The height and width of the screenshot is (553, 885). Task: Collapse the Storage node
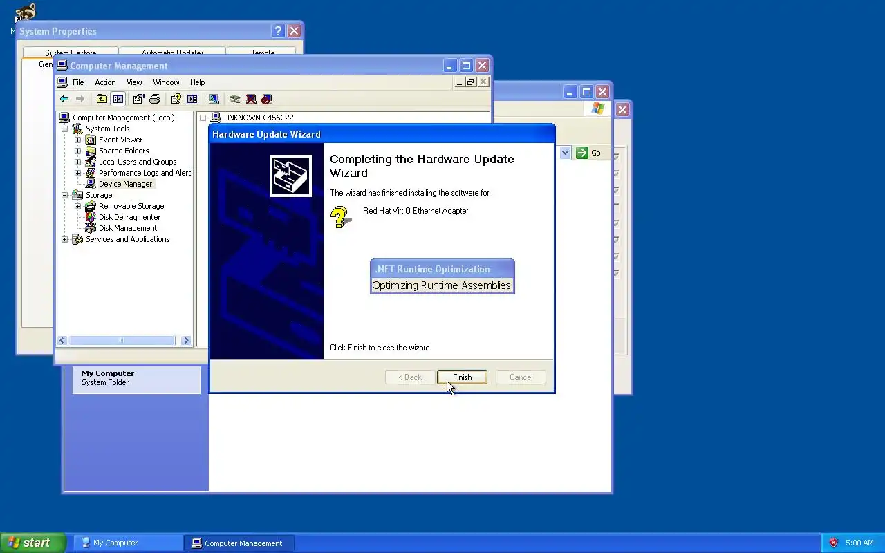(x=65, y=195)
